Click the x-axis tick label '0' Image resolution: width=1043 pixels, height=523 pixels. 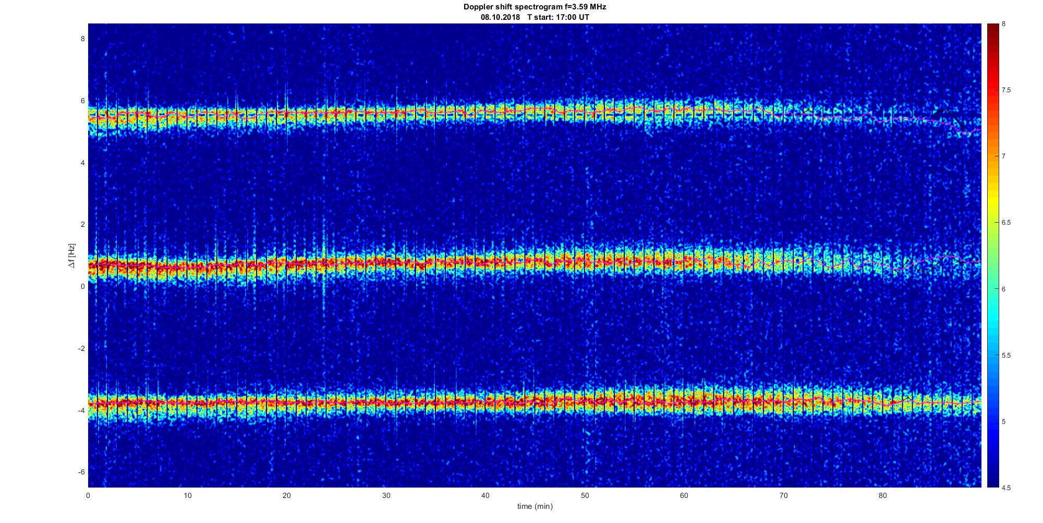coord(88,495)
